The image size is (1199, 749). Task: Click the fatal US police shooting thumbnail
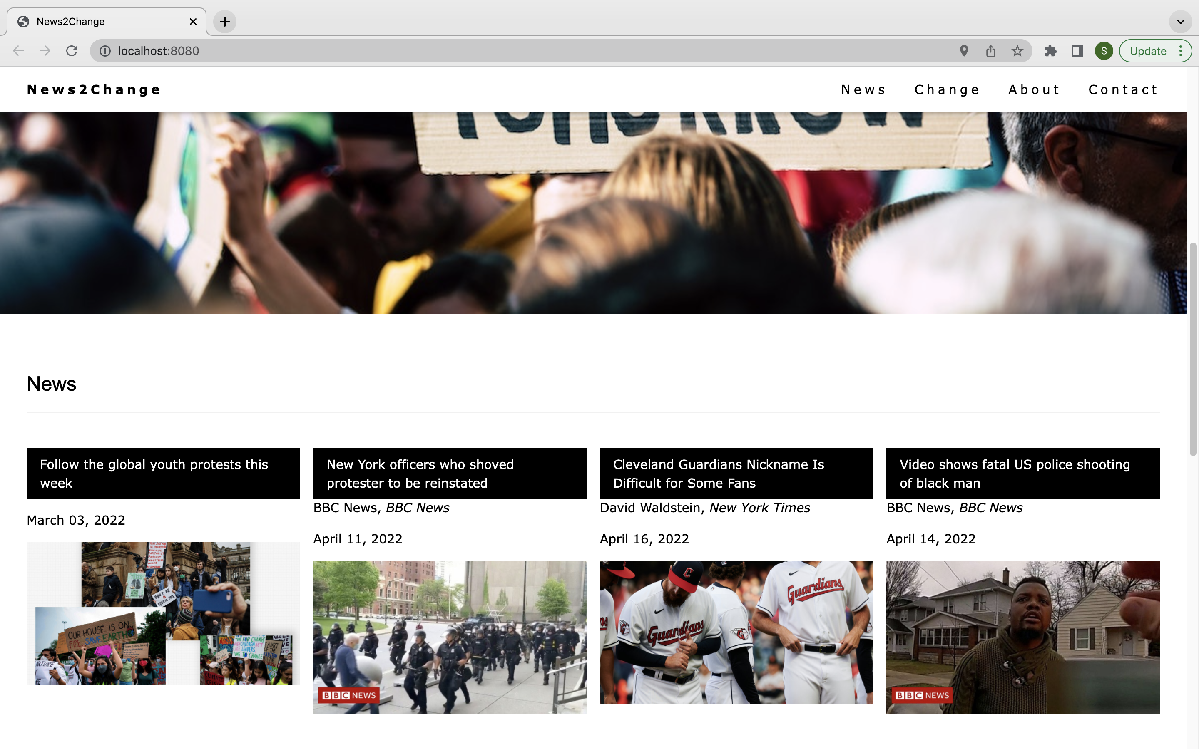(1022, 637)
